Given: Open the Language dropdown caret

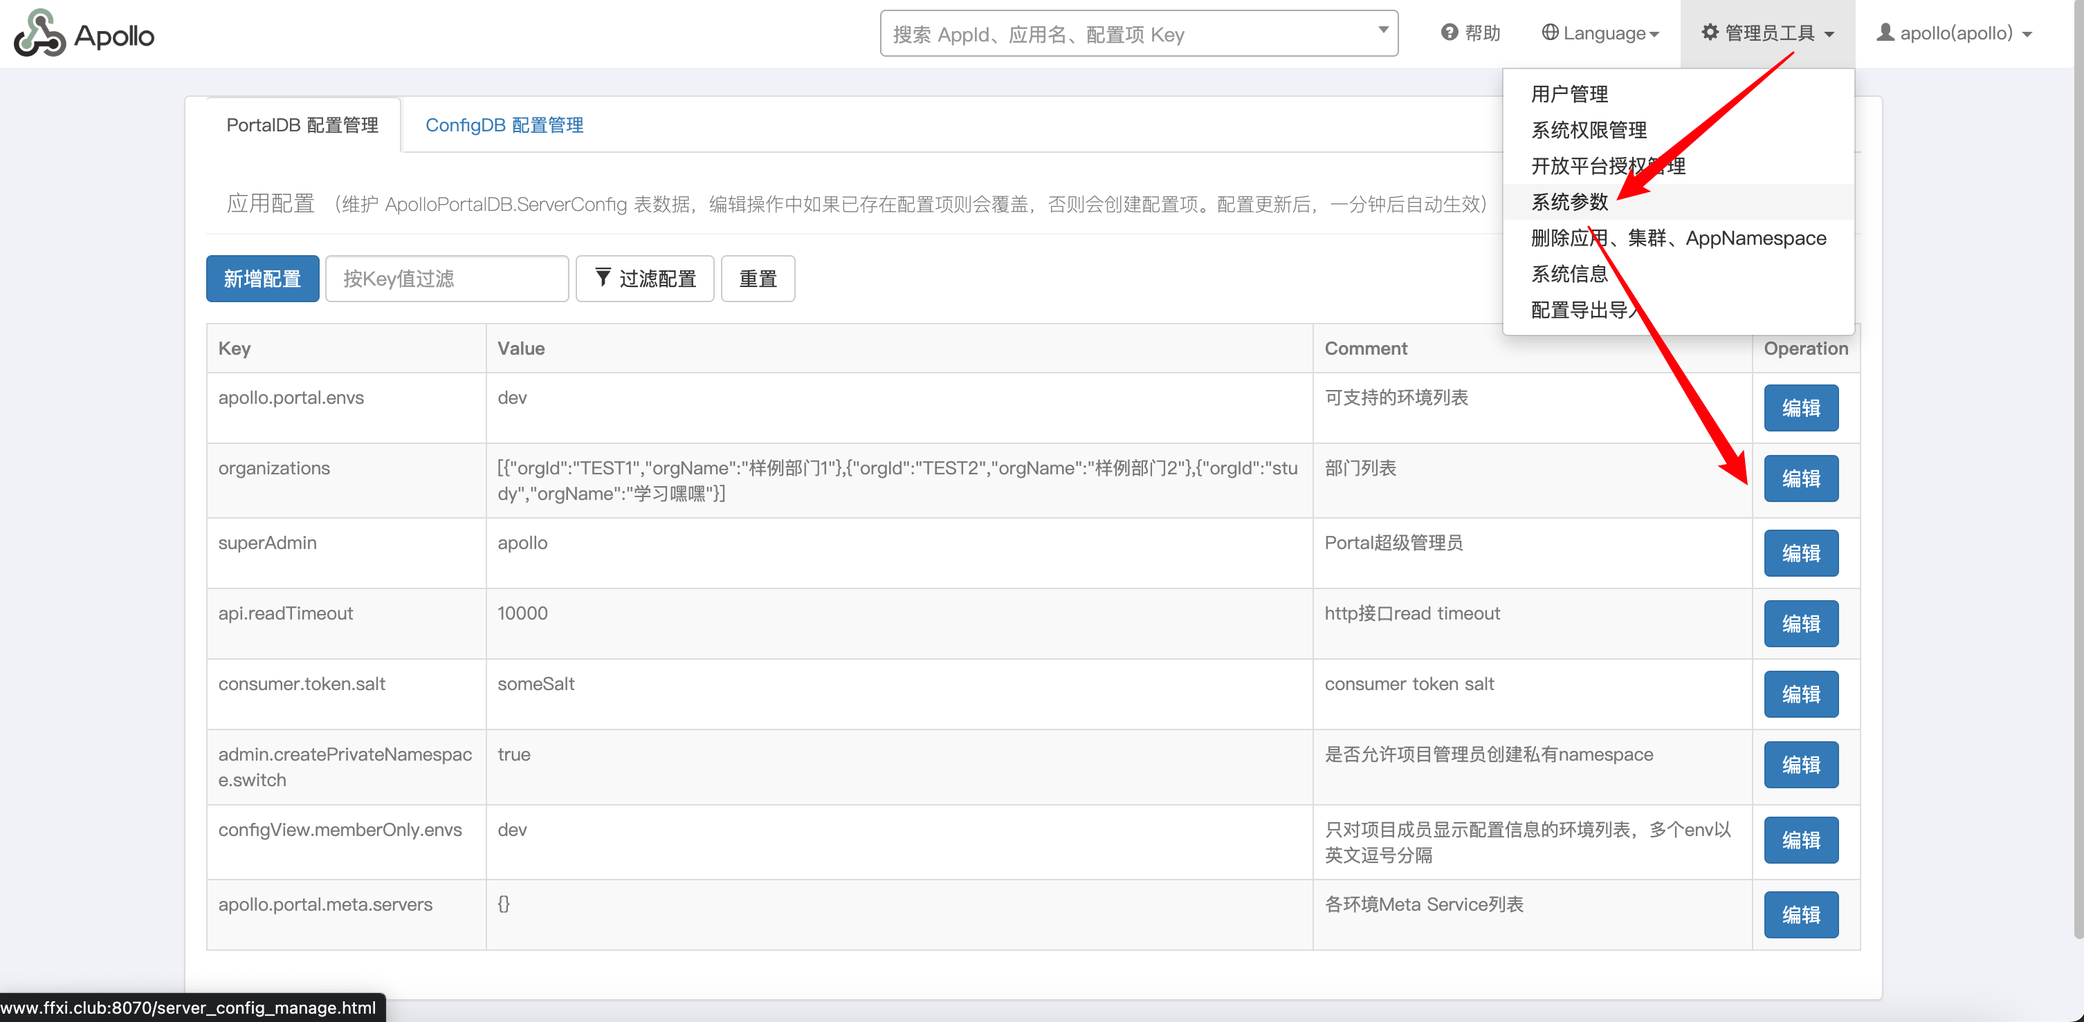Looking at the screenshot, I should click(x=1654, y=34).
